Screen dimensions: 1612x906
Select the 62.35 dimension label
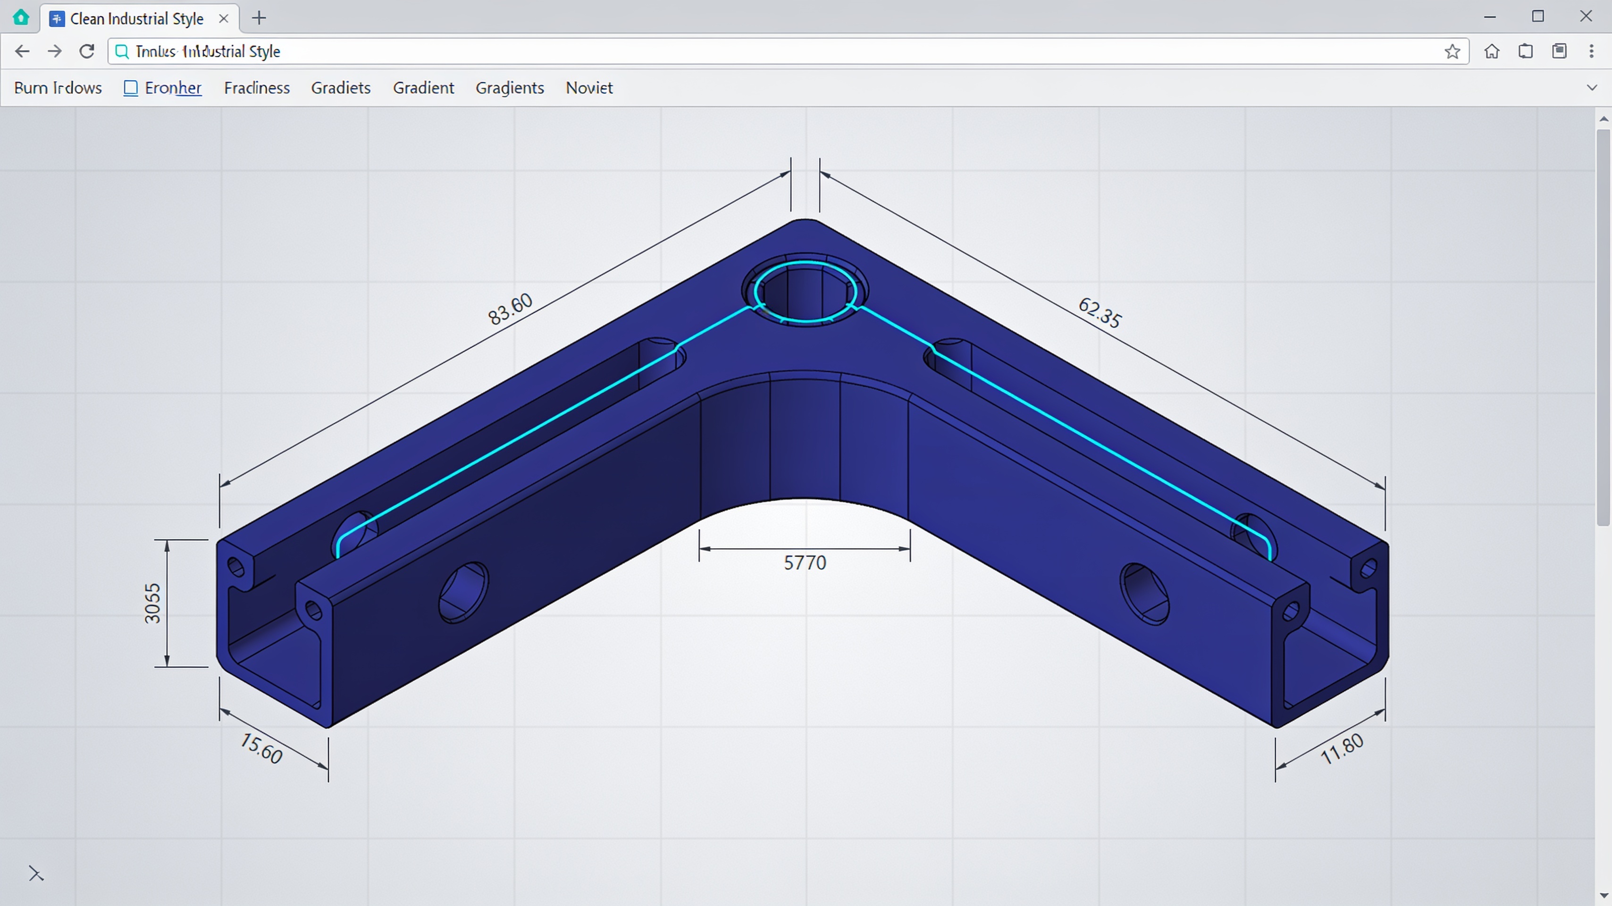pos(1100,312)
